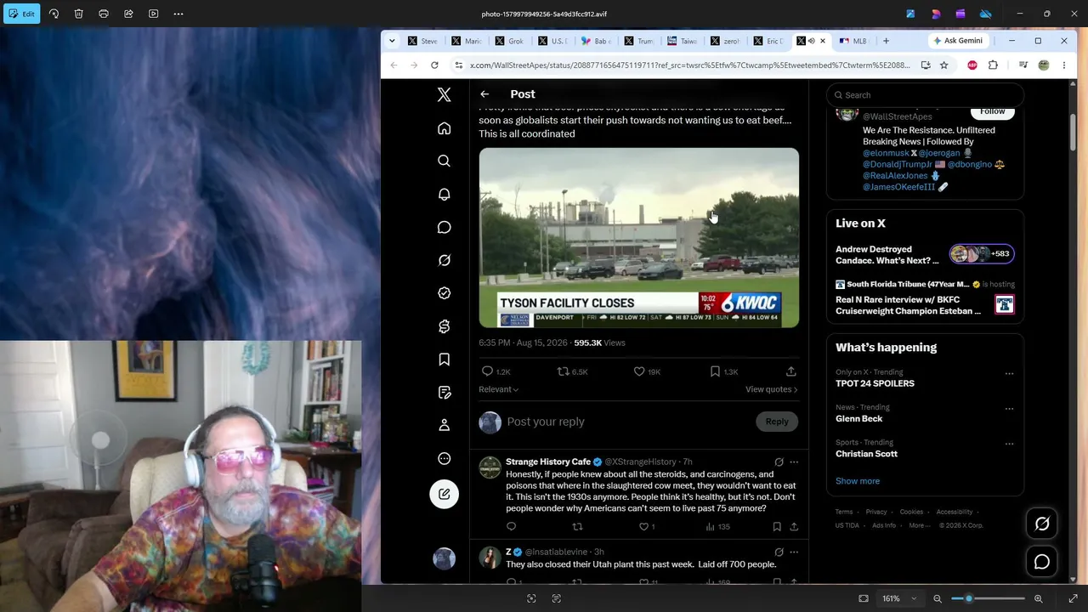Click the Edit button in Photos toolbar

21,14
